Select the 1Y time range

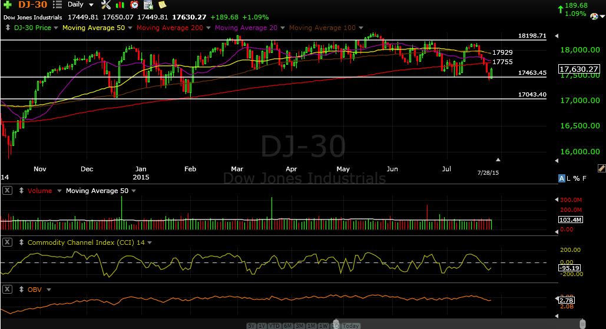tap(261, 326)
